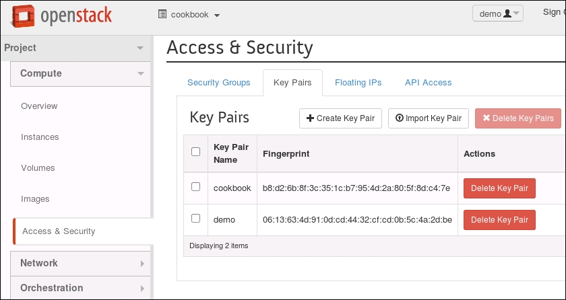Image resolution: width=566 pixels, height=300 pixels.
Task: Collapse the Compute panel group
Action: click(81, 73)
